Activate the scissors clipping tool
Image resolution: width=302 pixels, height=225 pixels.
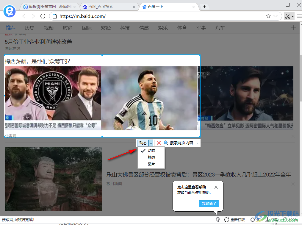click(288, 16)
